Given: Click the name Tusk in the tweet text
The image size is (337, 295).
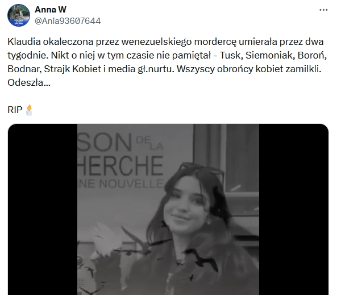Looking at the screenshot, I should pyautogui.click(x=231, y=55).
